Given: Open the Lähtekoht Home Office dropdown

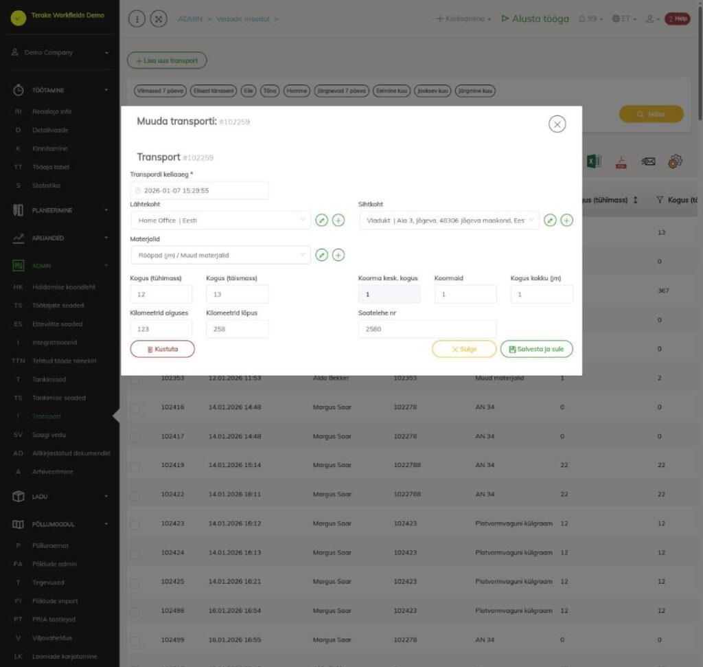Looking at the screenshot, I should click(x=220, y=221).
